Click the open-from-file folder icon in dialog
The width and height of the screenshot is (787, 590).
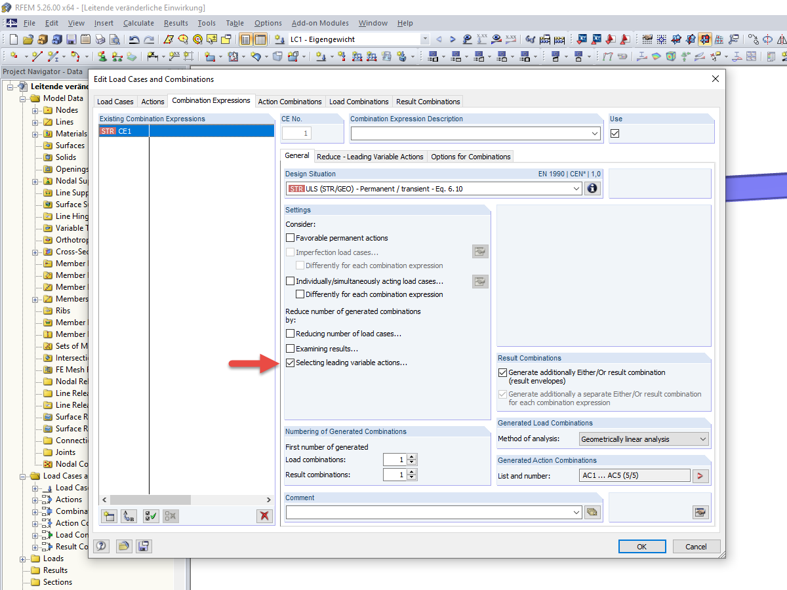(x=123, y=545)
